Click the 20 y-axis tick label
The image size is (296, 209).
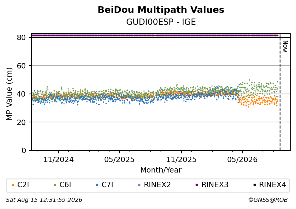click(x=21, y=122)
